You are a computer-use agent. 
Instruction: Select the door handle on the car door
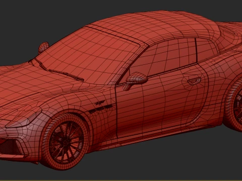194,81
